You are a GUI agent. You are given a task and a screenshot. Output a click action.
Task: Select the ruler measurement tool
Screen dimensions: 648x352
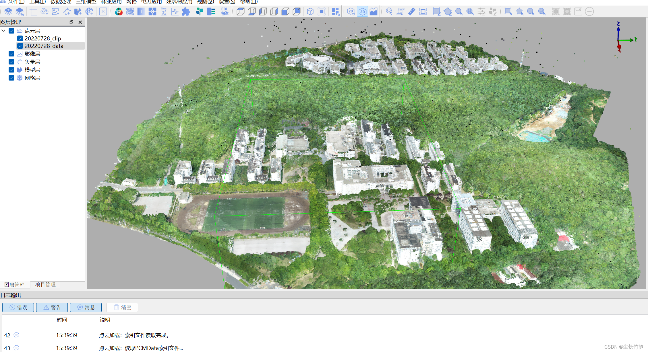pyautogui.click(x=411, y=12)
